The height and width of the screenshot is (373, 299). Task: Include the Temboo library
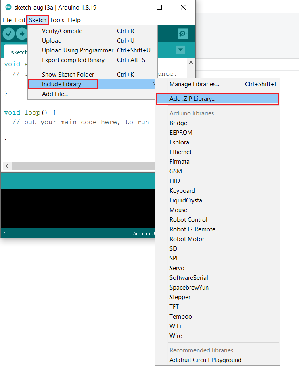coord(217,317)
